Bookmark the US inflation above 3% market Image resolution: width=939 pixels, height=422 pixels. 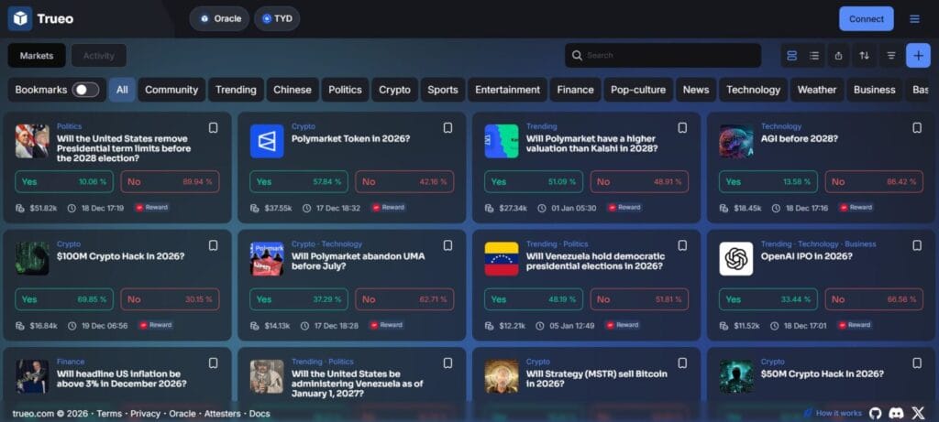coord(213,363)
